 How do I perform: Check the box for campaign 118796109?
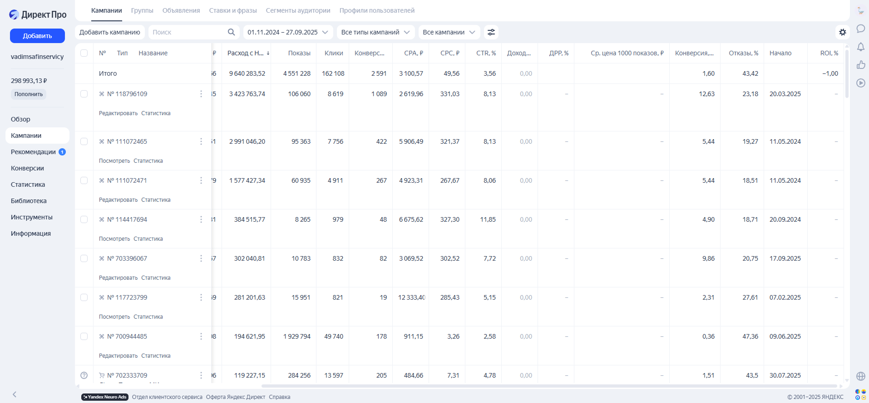(x=84, y=94)
